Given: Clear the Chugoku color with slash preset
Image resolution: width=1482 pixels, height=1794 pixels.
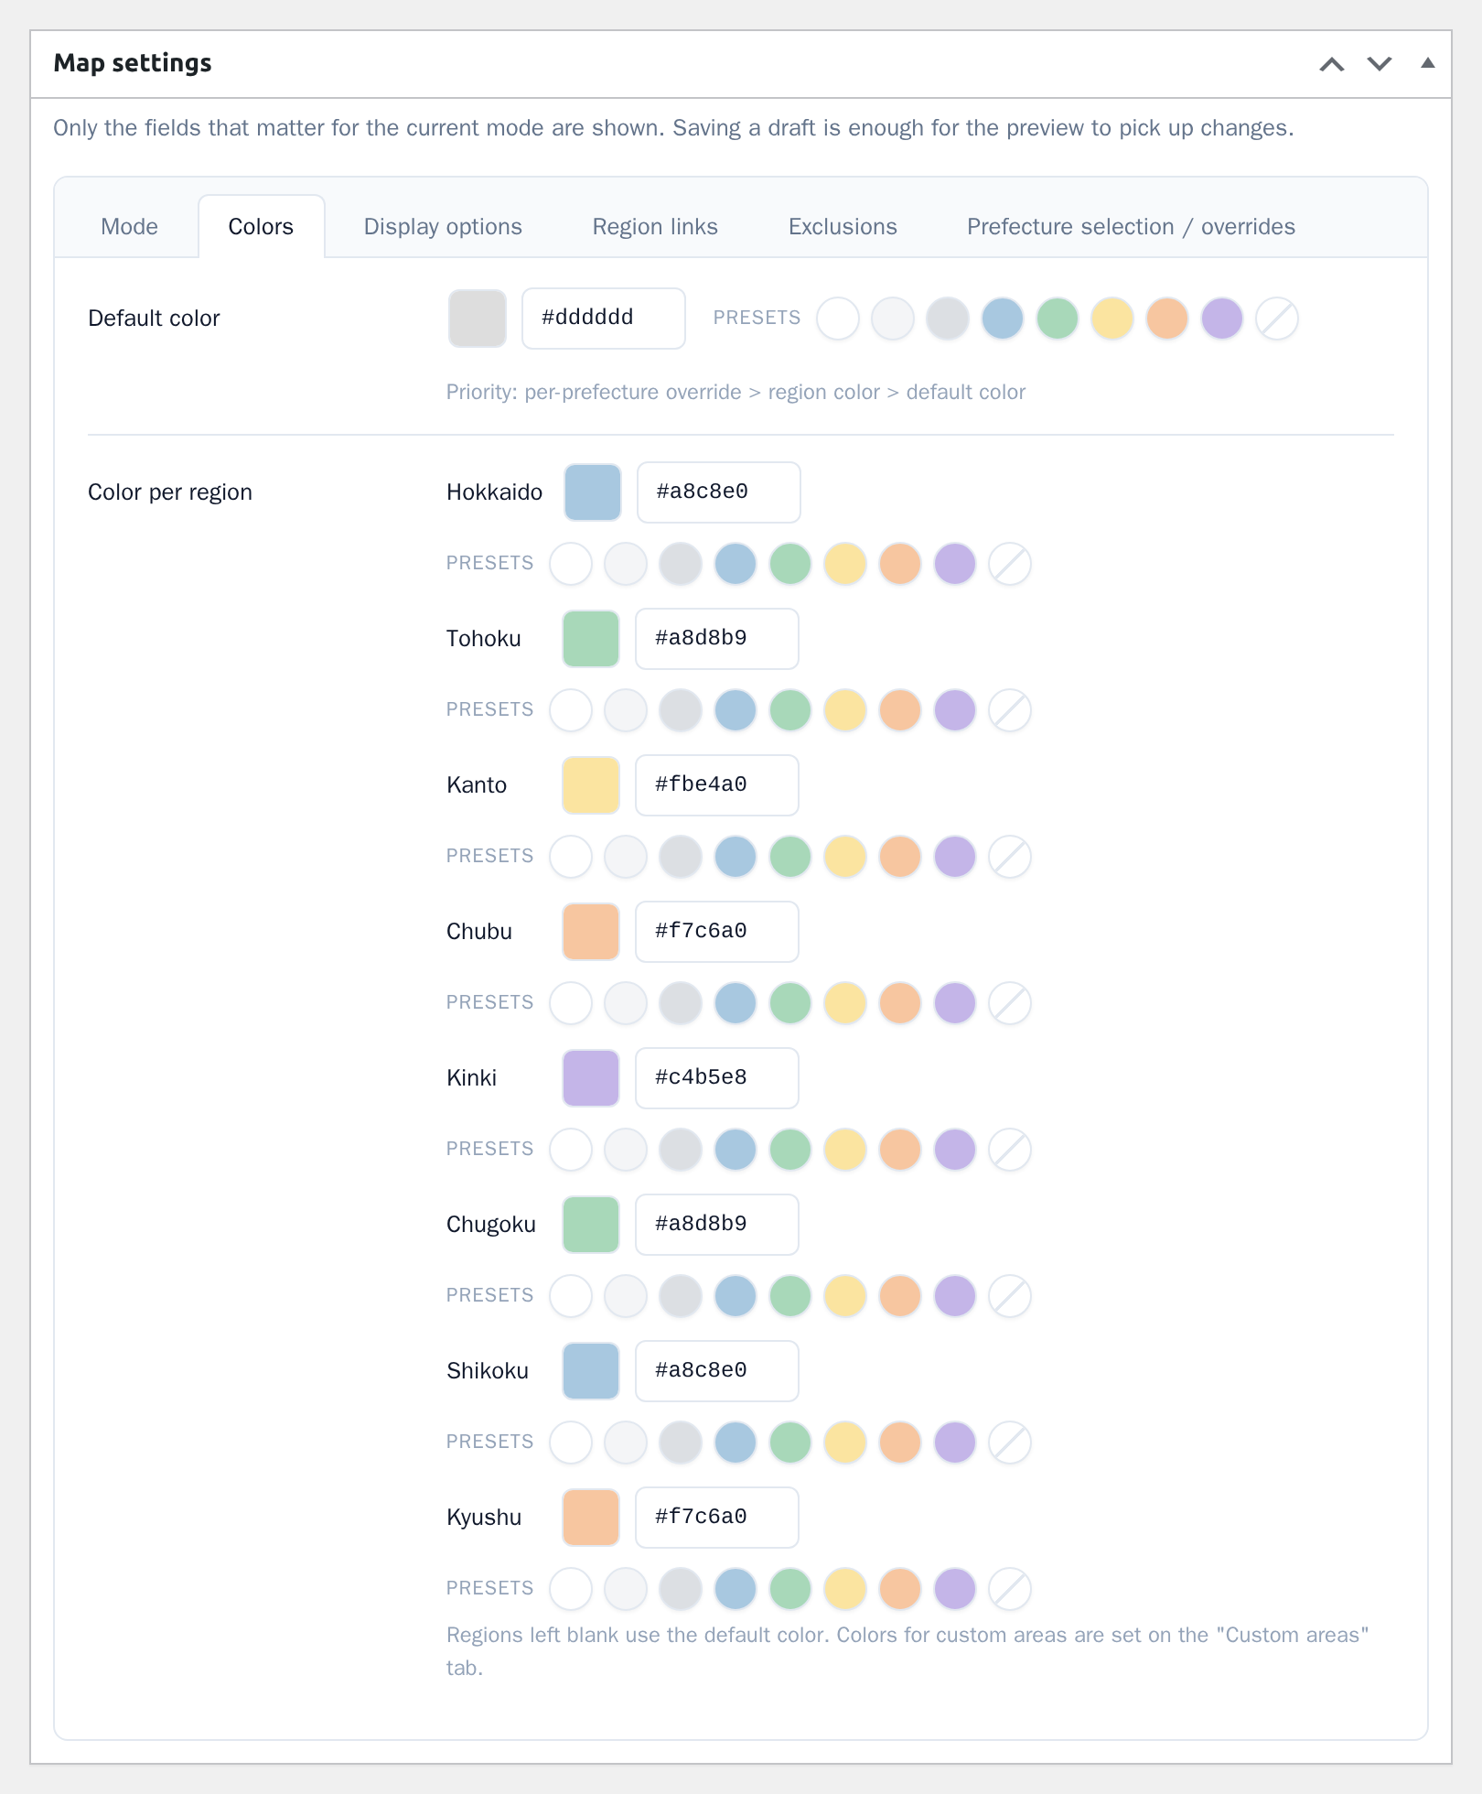Looking at the screenshot, I should [1010, 1296].
